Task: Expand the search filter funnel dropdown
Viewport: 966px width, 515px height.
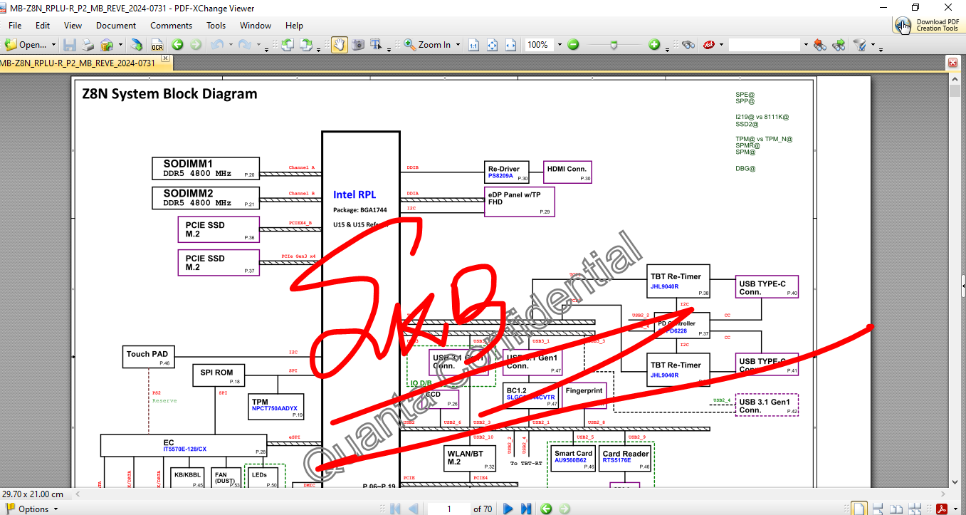Action: tap(872, 45)
